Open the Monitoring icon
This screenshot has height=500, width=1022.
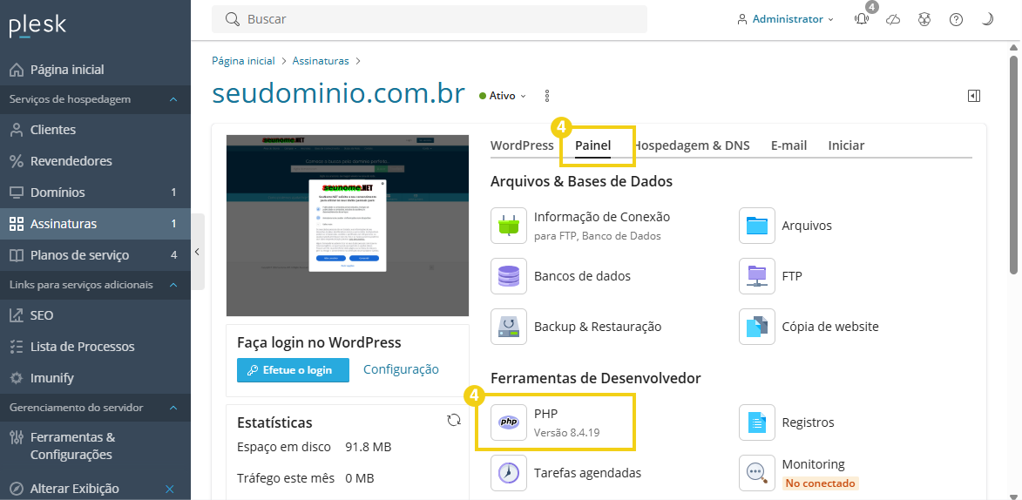[757, 473]
